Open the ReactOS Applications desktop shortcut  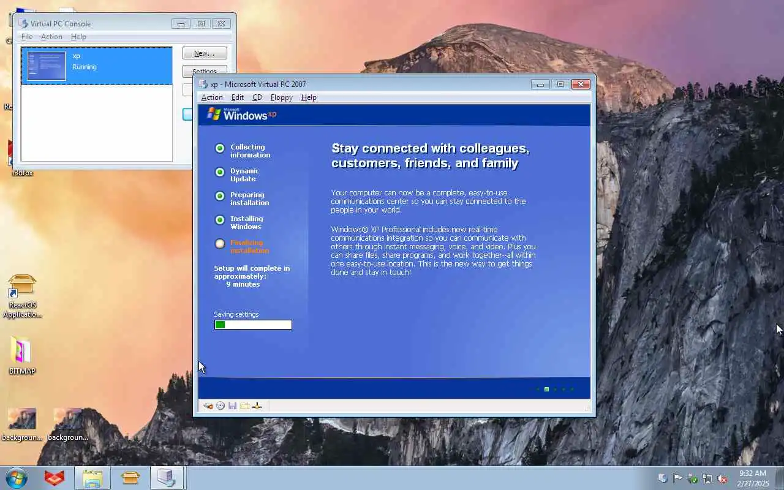(x=22, y=296)
